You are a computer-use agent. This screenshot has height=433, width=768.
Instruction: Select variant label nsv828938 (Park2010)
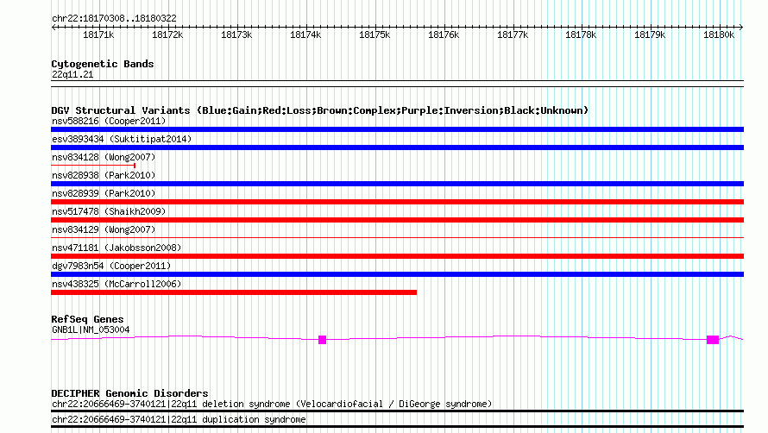(104, 175)
